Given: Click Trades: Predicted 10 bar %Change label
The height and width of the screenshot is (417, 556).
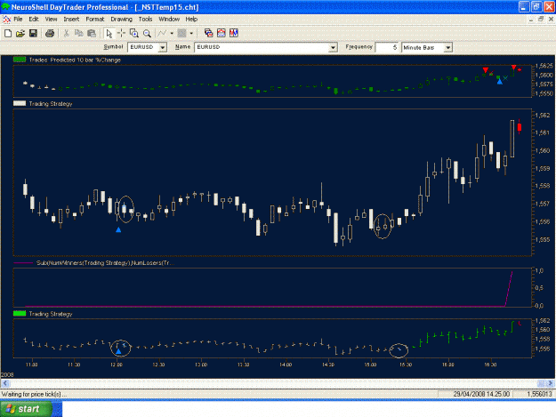Looking at the screenshot, I should coord(75,60).
